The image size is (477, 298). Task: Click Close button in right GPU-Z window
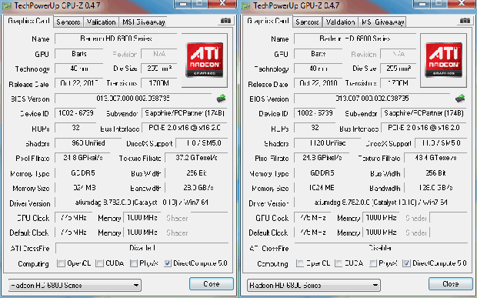[x=451, y=283]
